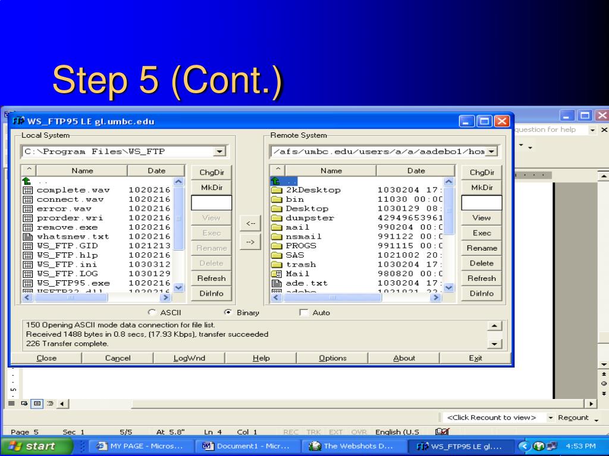Viewport: 609px width, 456px height.
Task: Click the Windows start button
Action: point(37,446)
